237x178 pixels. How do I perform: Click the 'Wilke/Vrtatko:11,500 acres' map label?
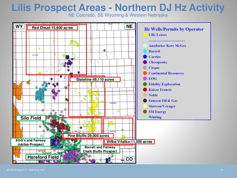[129, 142]
